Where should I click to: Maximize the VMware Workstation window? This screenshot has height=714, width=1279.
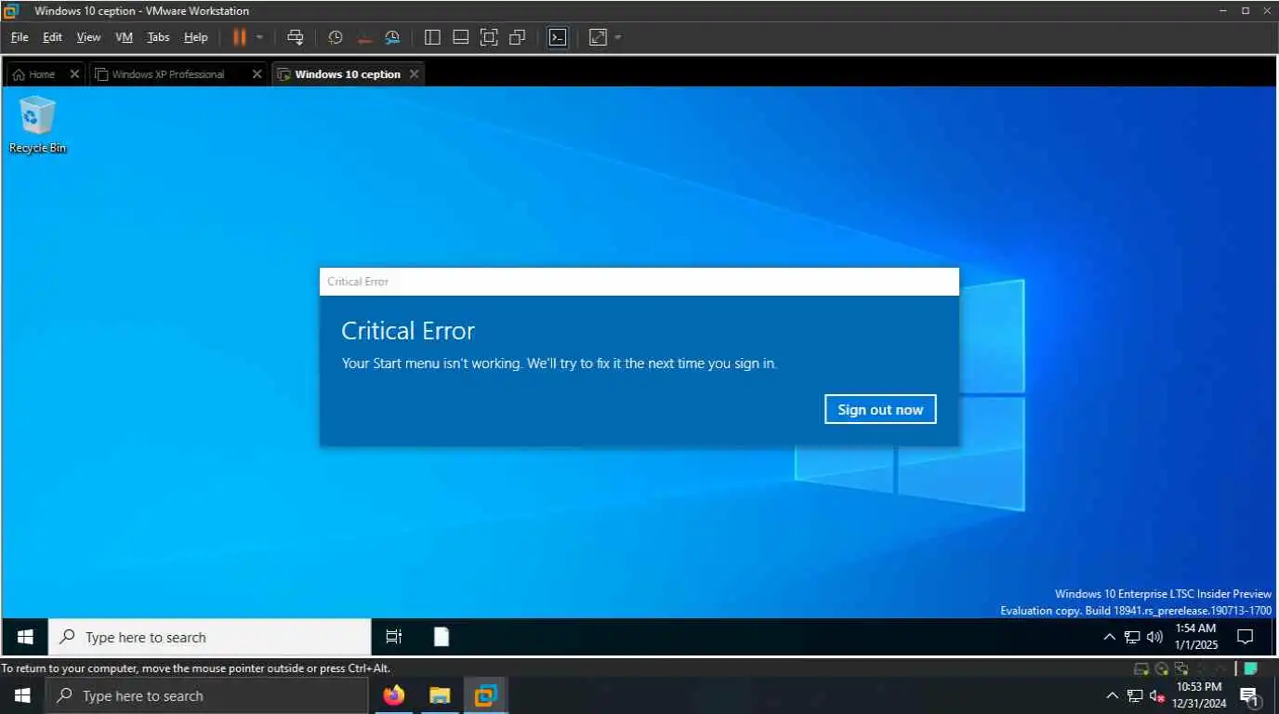(x=1246, y=11)
